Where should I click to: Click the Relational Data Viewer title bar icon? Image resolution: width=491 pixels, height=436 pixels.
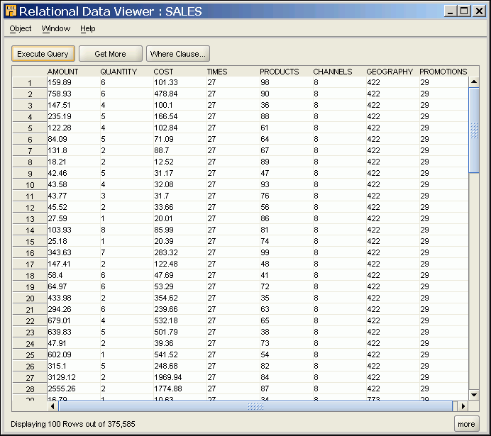pos(11,11)
